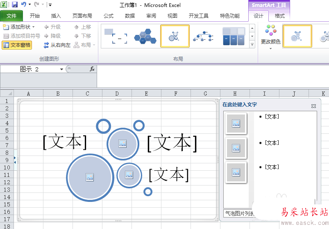This screenshot has height=229, width=329.
Task: Click the small right bubble picture placeholder
Action: click(x=129, y=175)
